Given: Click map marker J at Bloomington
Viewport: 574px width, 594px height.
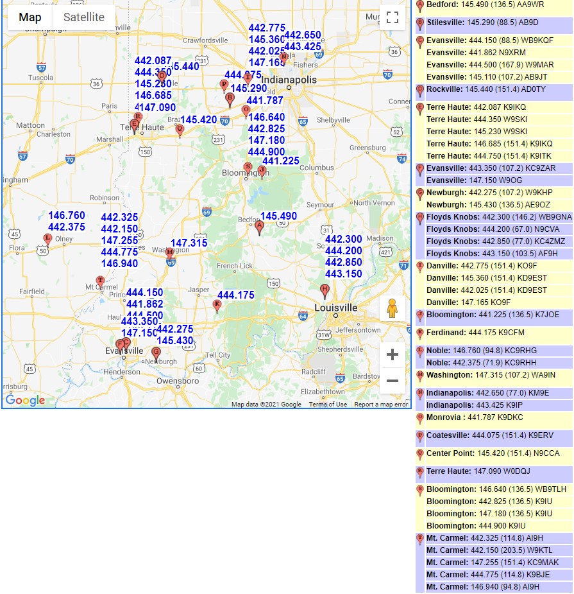Looking at the screenshot, I should point(262,172).
